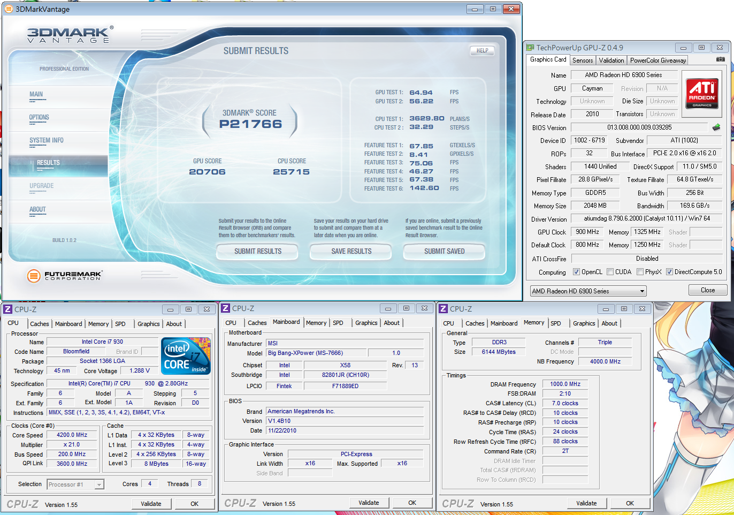Click the CPU-Z icon in the Memory window title bar

(x=443, y=309)
